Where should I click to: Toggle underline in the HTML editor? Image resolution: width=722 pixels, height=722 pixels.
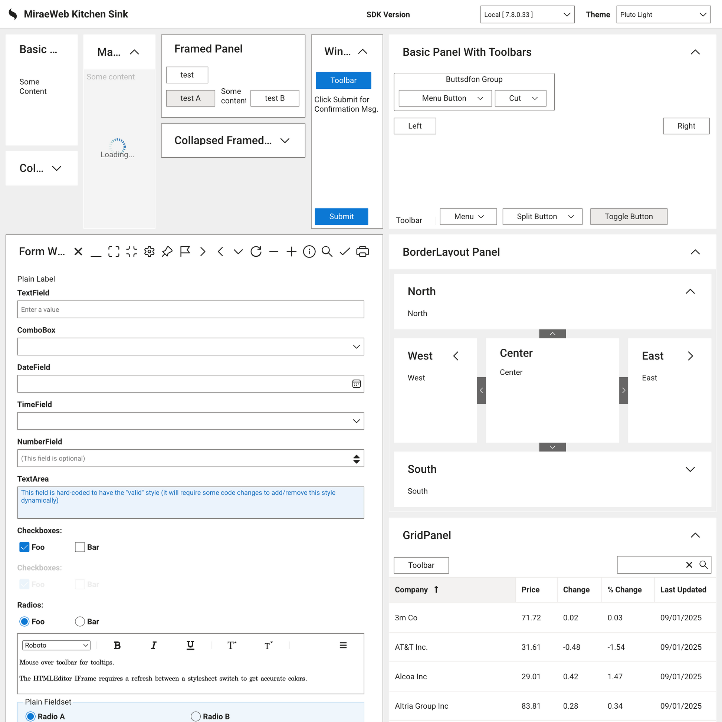tap(190, 645)
